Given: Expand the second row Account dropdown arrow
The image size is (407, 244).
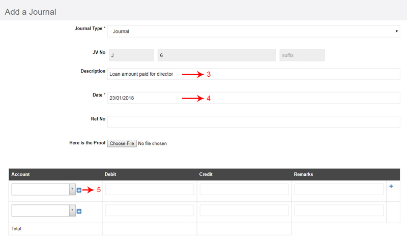Looking at the screenshot, I should (x=72, y=210).
